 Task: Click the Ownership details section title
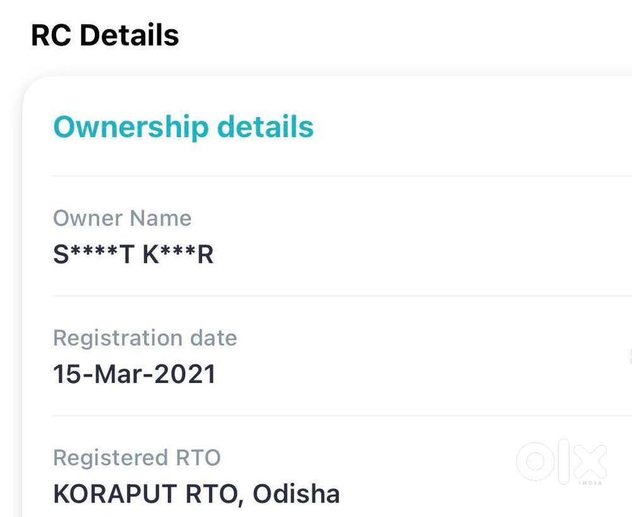coord(183,126)
